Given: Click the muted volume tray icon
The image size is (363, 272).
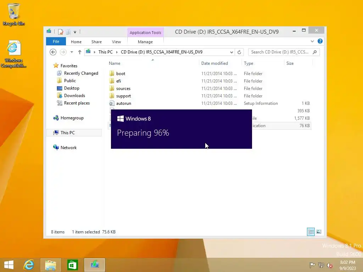Looking at the screenshot, I should click(330, 265).
